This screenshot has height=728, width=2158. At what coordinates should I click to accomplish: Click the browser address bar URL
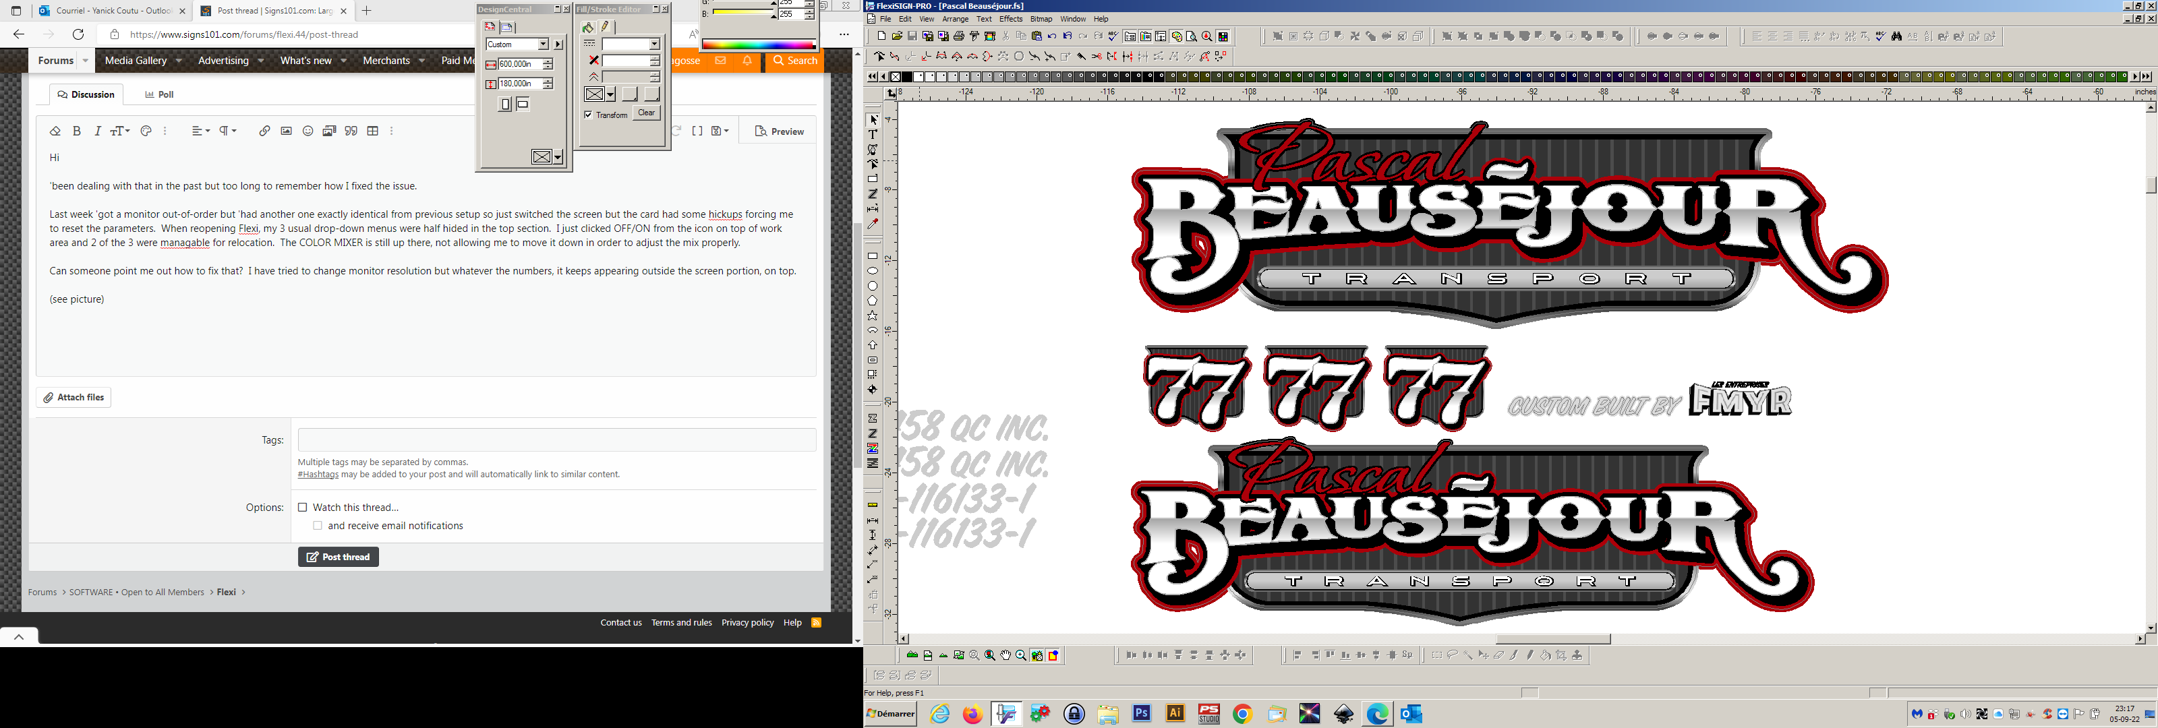pyautogui.click(x=243, y=34)
